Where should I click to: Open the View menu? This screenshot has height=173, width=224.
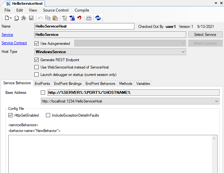33,10
